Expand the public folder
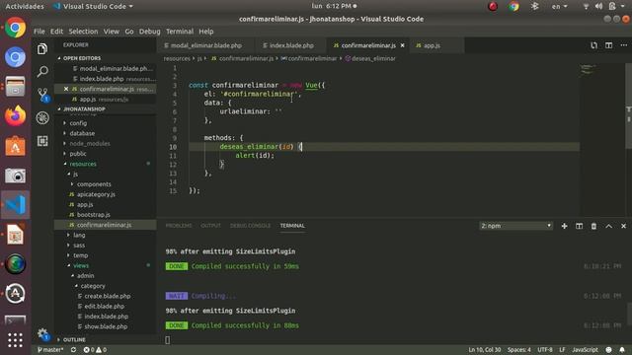 click(78, 154)
